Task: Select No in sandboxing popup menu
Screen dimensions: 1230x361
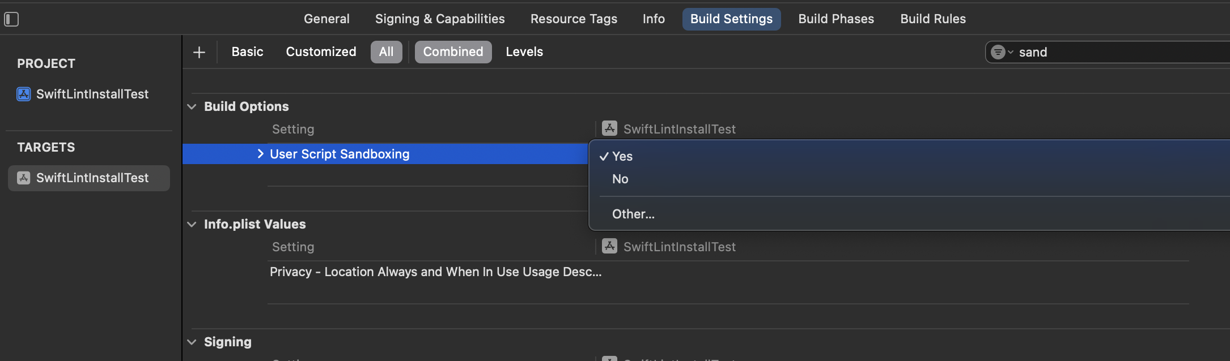Action: [x=620, y=179]
